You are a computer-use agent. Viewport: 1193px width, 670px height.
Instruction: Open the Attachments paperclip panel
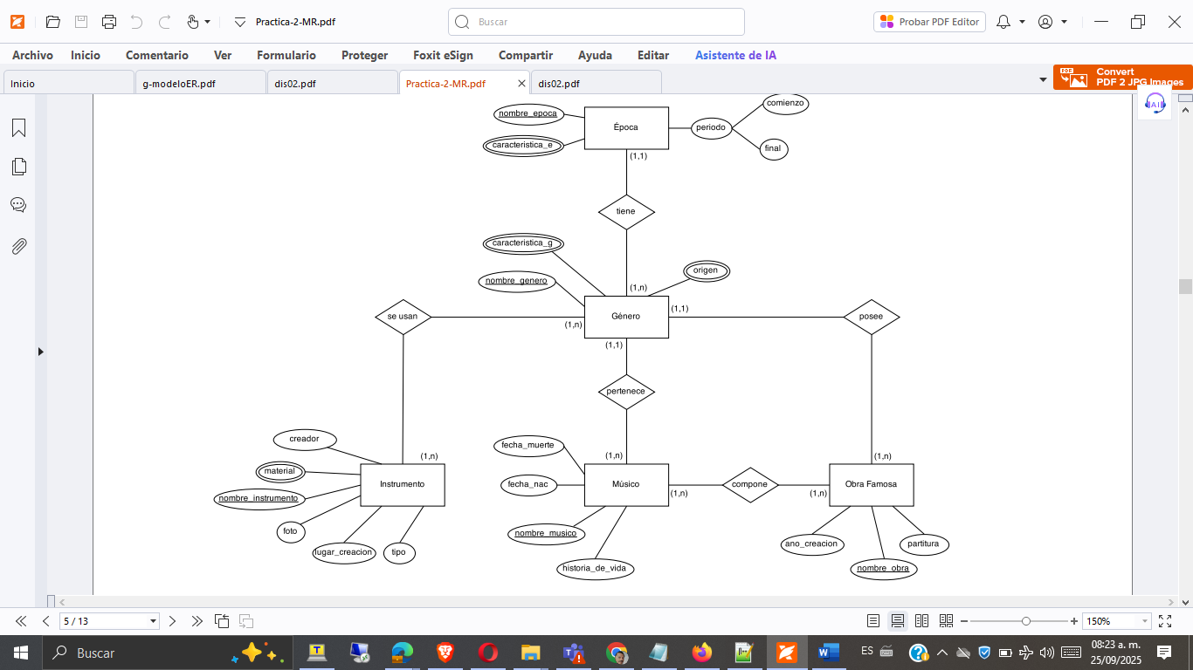click(18, 246)
